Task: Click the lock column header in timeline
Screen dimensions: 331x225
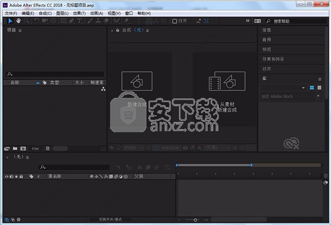Action: tap(21, 176)
